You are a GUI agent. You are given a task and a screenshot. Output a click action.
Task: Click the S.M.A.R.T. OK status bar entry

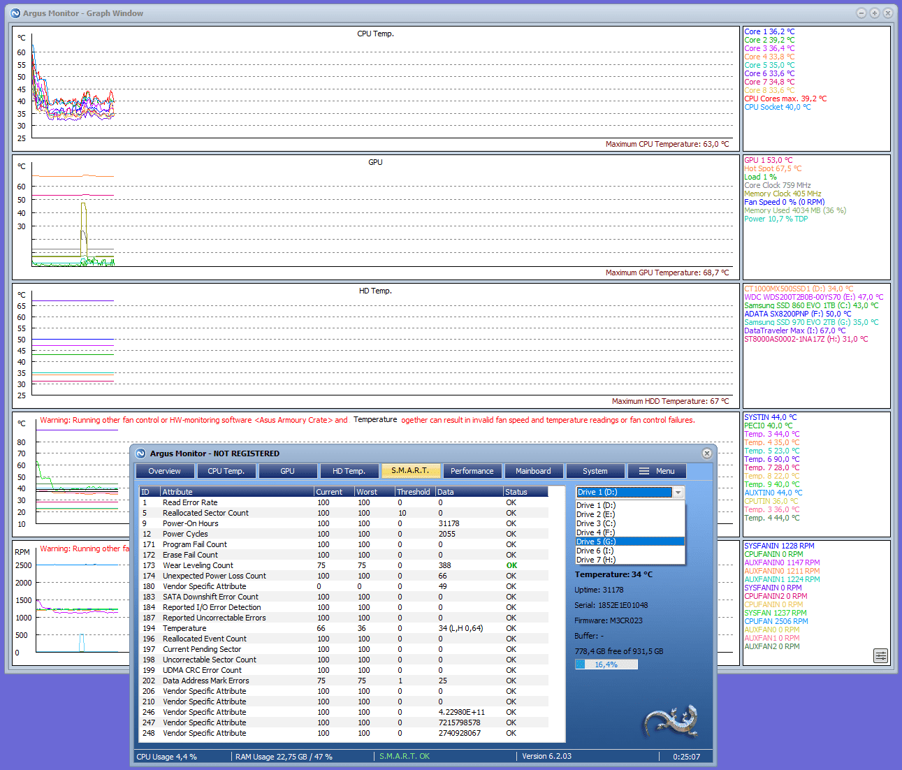coord(405,756)
